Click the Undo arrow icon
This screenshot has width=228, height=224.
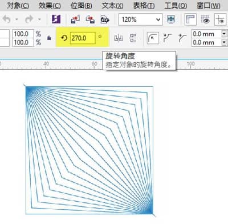point(7,19)
